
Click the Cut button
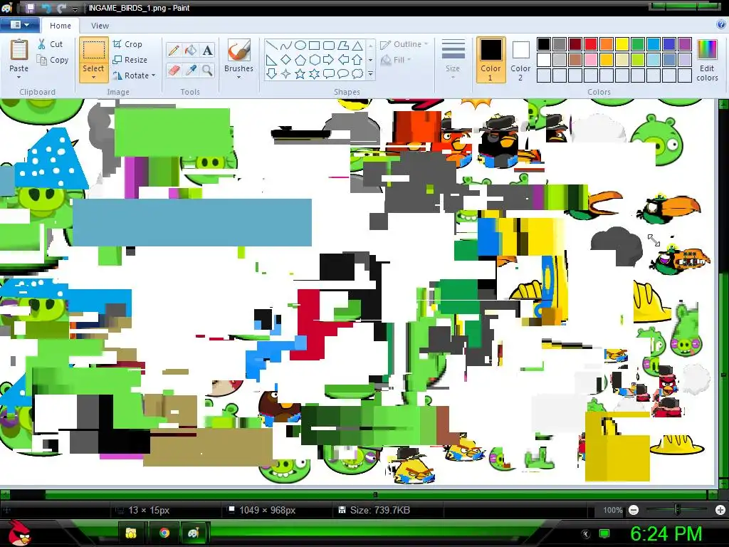click(51, 44)
